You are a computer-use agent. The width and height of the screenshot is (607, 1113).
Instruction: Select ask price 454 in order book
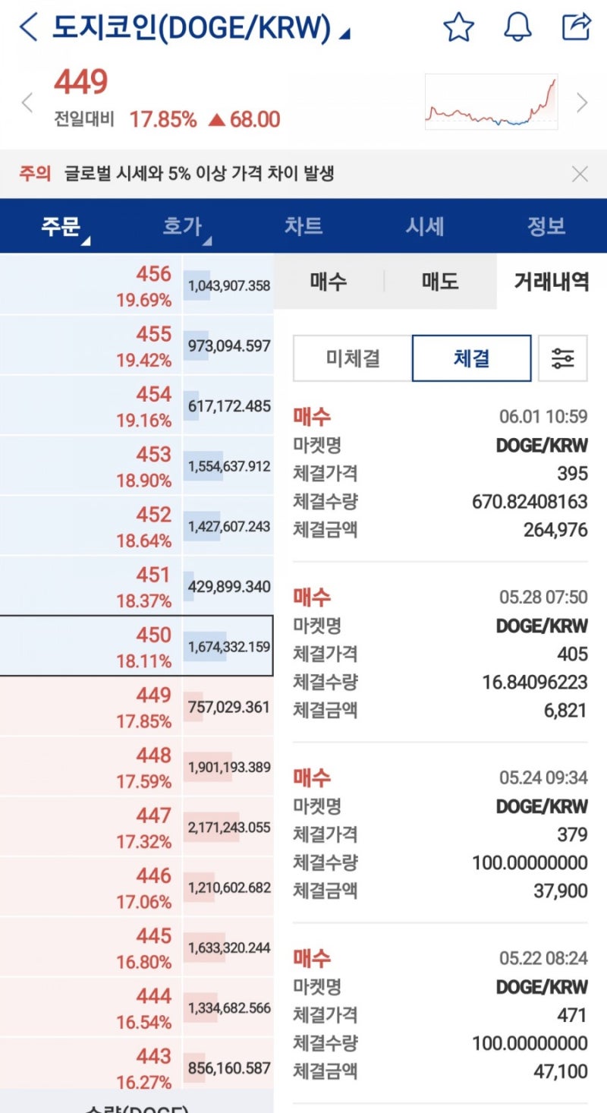pos(91,405)
